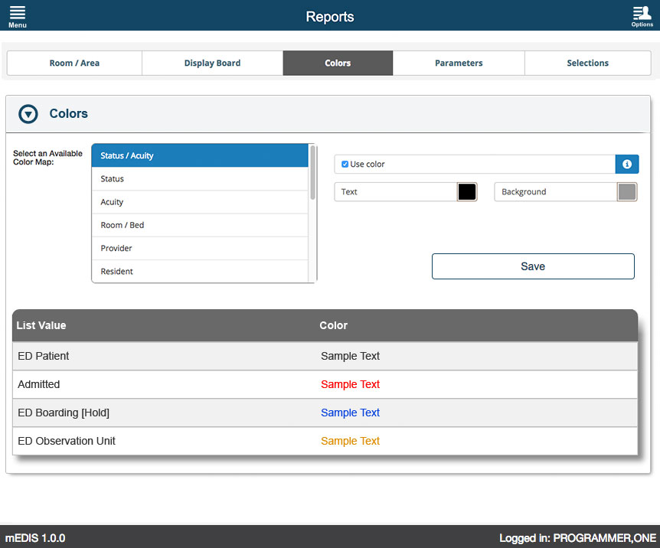This screenshot has height=548, width=660.
Task: Click the mEDIS 1.0.0 version label
Action: 35,538
